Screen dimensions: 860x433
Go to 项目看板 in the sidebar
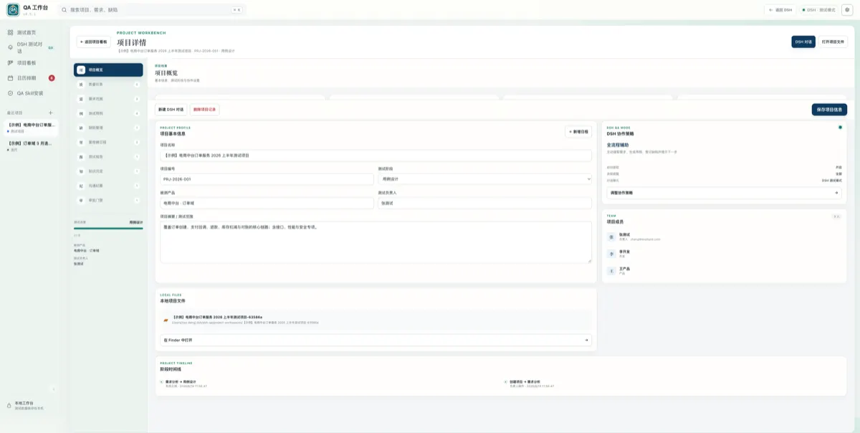click(30, 62)
